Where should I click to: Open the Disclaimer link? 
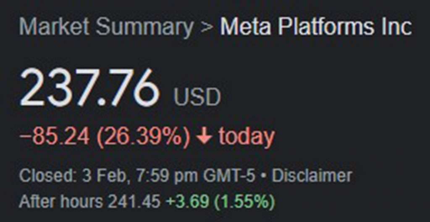coord(312,176)
